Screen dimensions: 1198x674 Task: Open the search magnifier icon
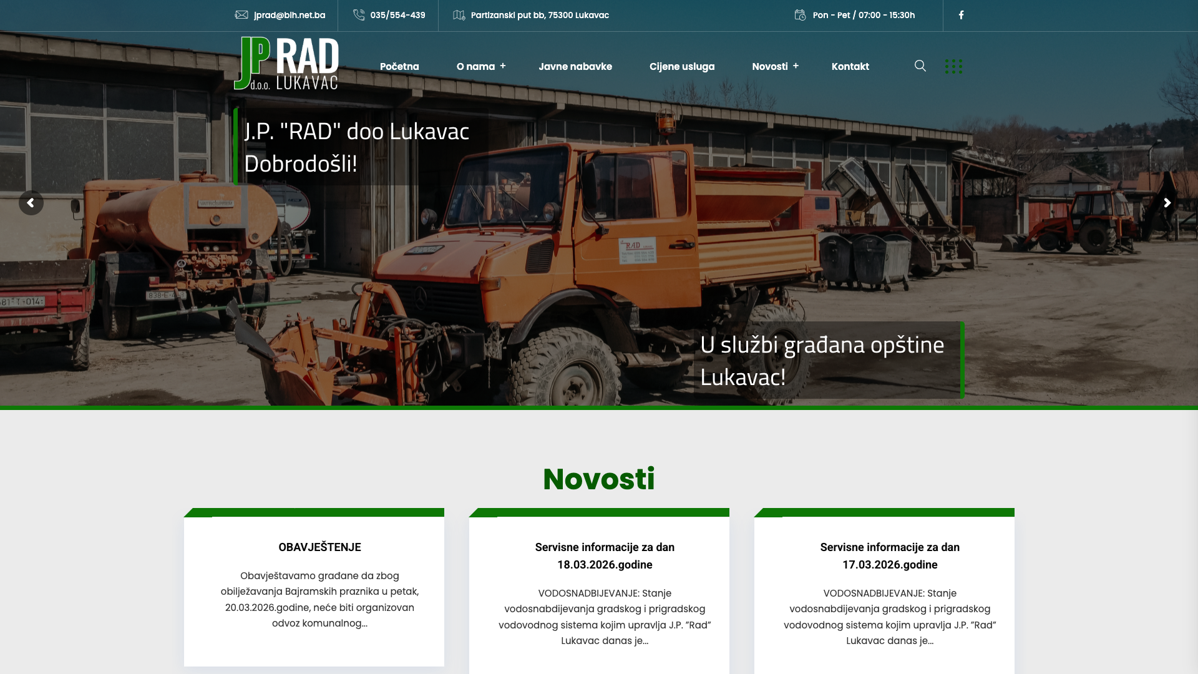click(920, 66)
